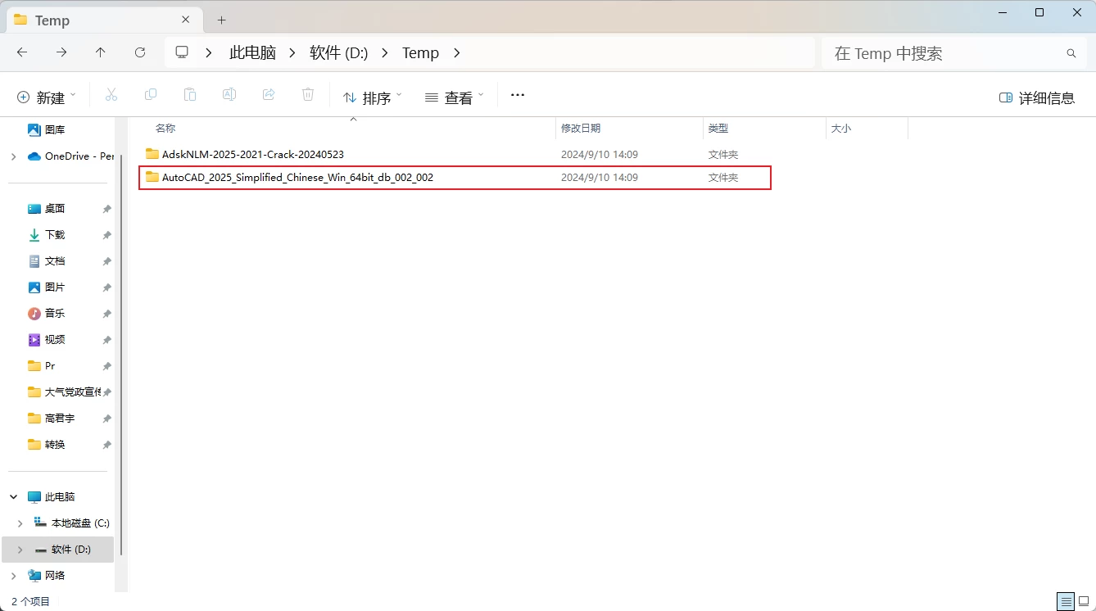Select 网络 network in the tree

coord(47,575)
